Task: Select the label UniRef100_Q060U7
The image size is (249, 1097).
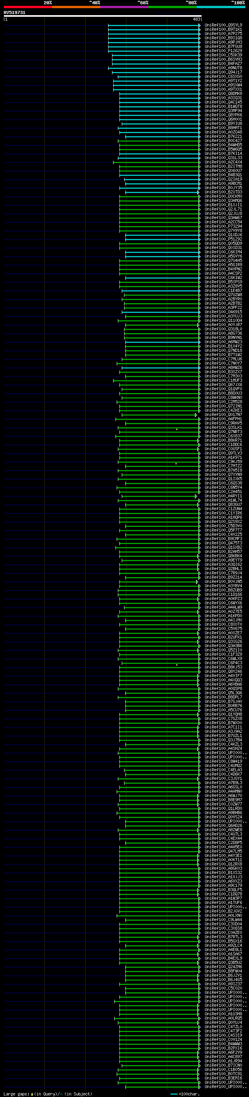Action: [223, 171]
